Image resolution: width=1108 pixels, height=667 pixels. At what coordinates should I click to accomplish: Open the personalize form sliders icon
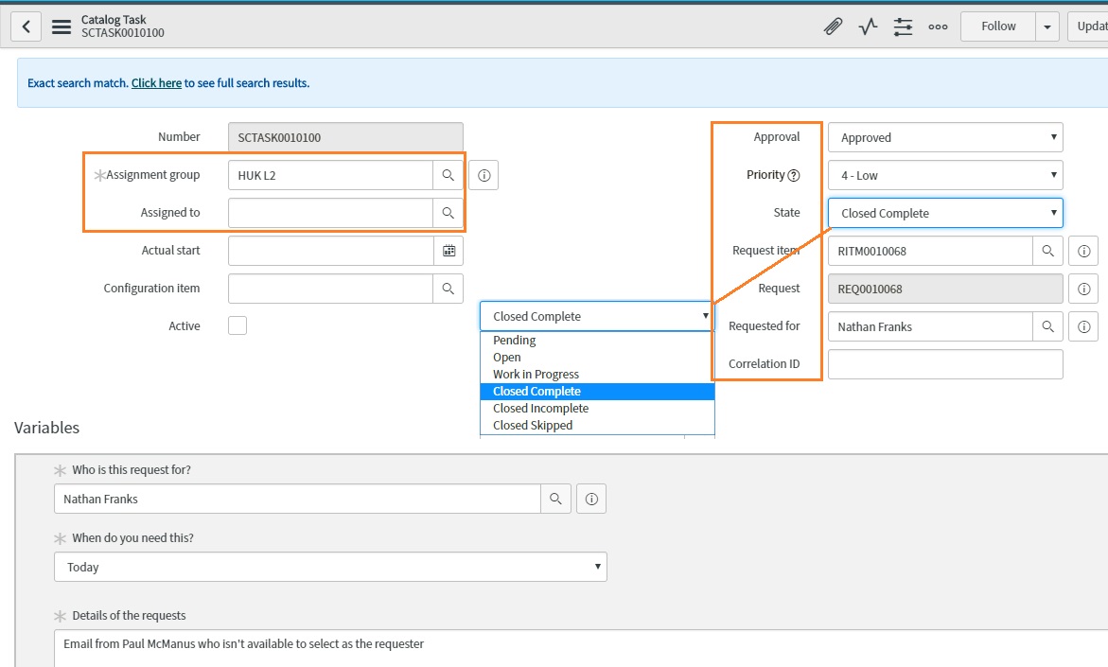click(903, 26)
